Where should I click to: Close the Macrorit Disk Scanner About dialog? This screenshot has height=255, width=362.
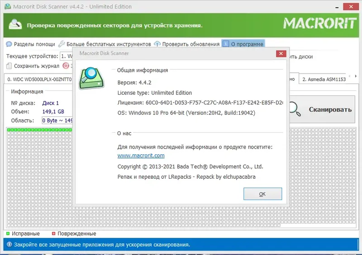pyautogui.click(x=281, y=53)
